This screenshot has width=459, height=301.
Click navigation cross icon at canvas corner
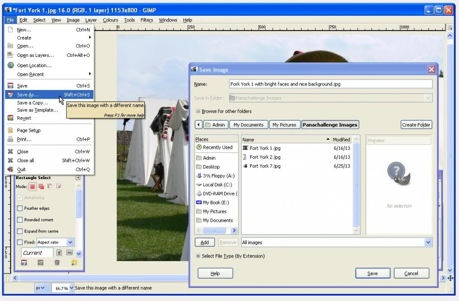click(x=450, y=278)
